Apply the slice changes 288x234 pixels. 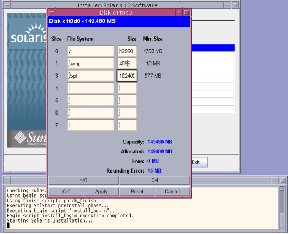[x=101, y=192]
